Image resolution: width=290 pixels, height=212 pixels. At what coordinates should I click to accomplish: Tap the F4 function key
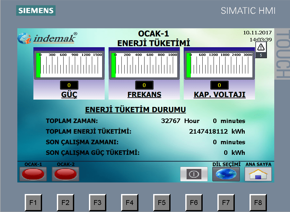tap(130, 203)
